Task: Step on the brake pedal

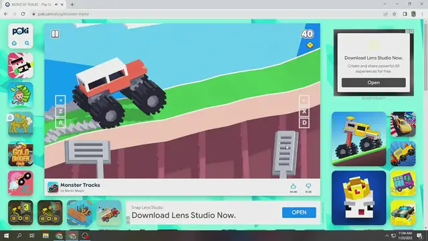Action: 88,153
